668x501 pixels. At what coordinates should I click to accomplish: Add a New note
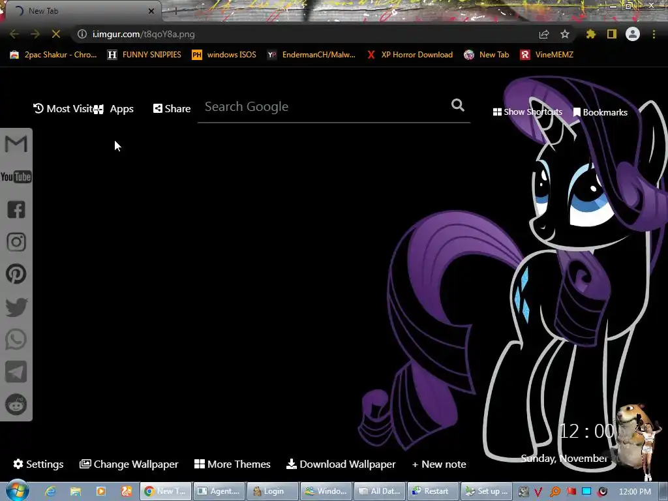[x=439, y=464]
